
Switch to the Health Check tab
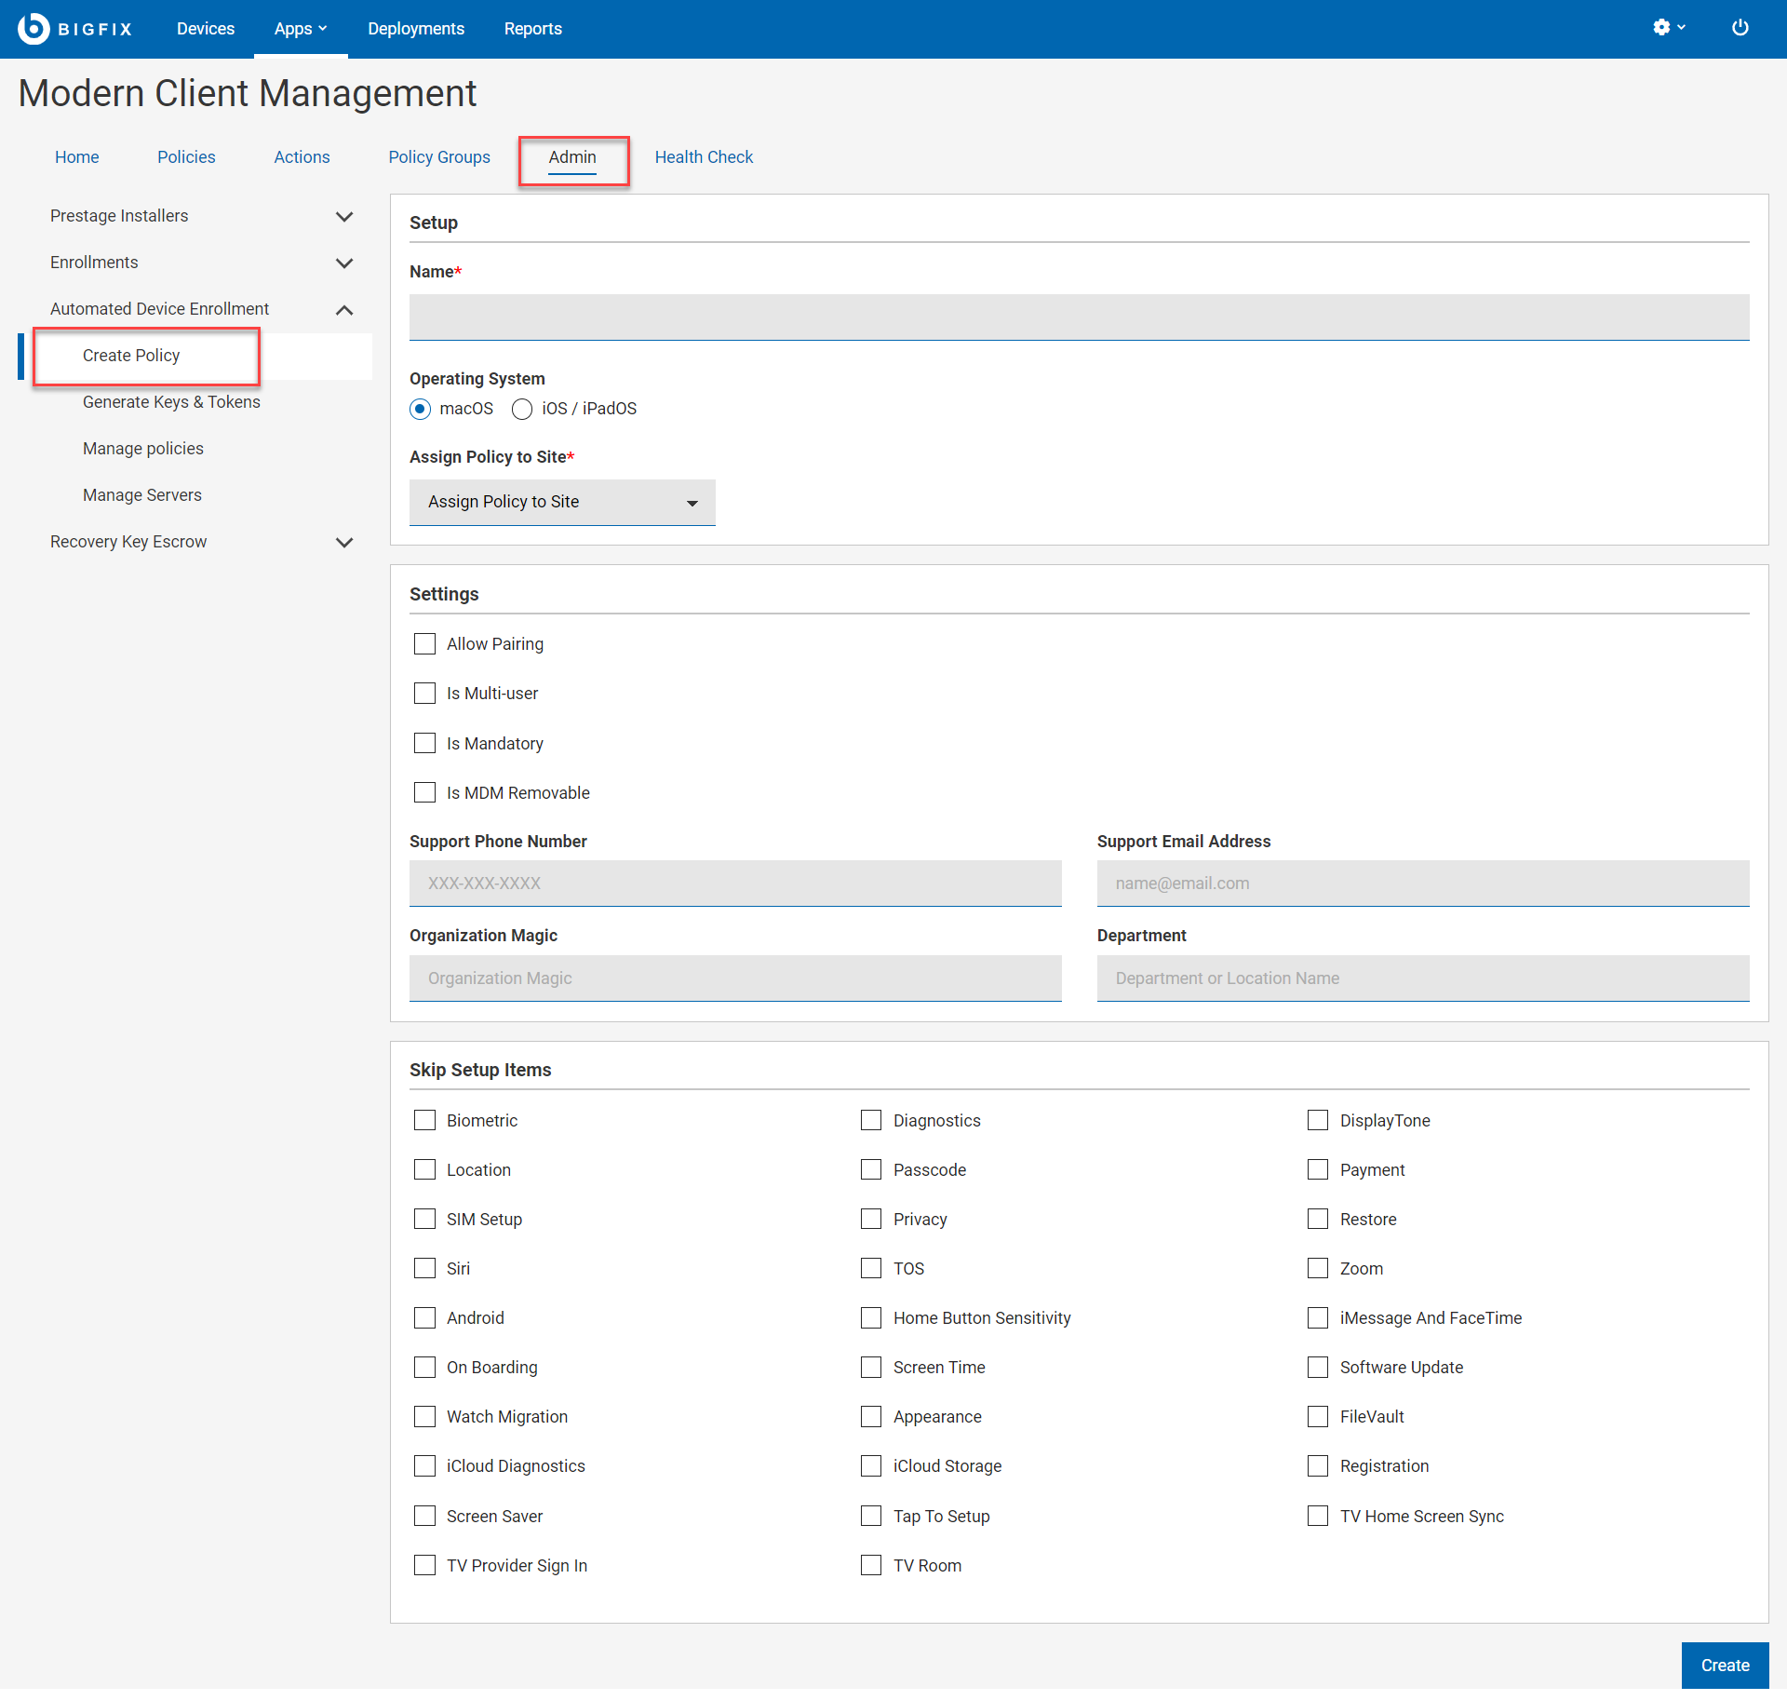coord(704,157)
